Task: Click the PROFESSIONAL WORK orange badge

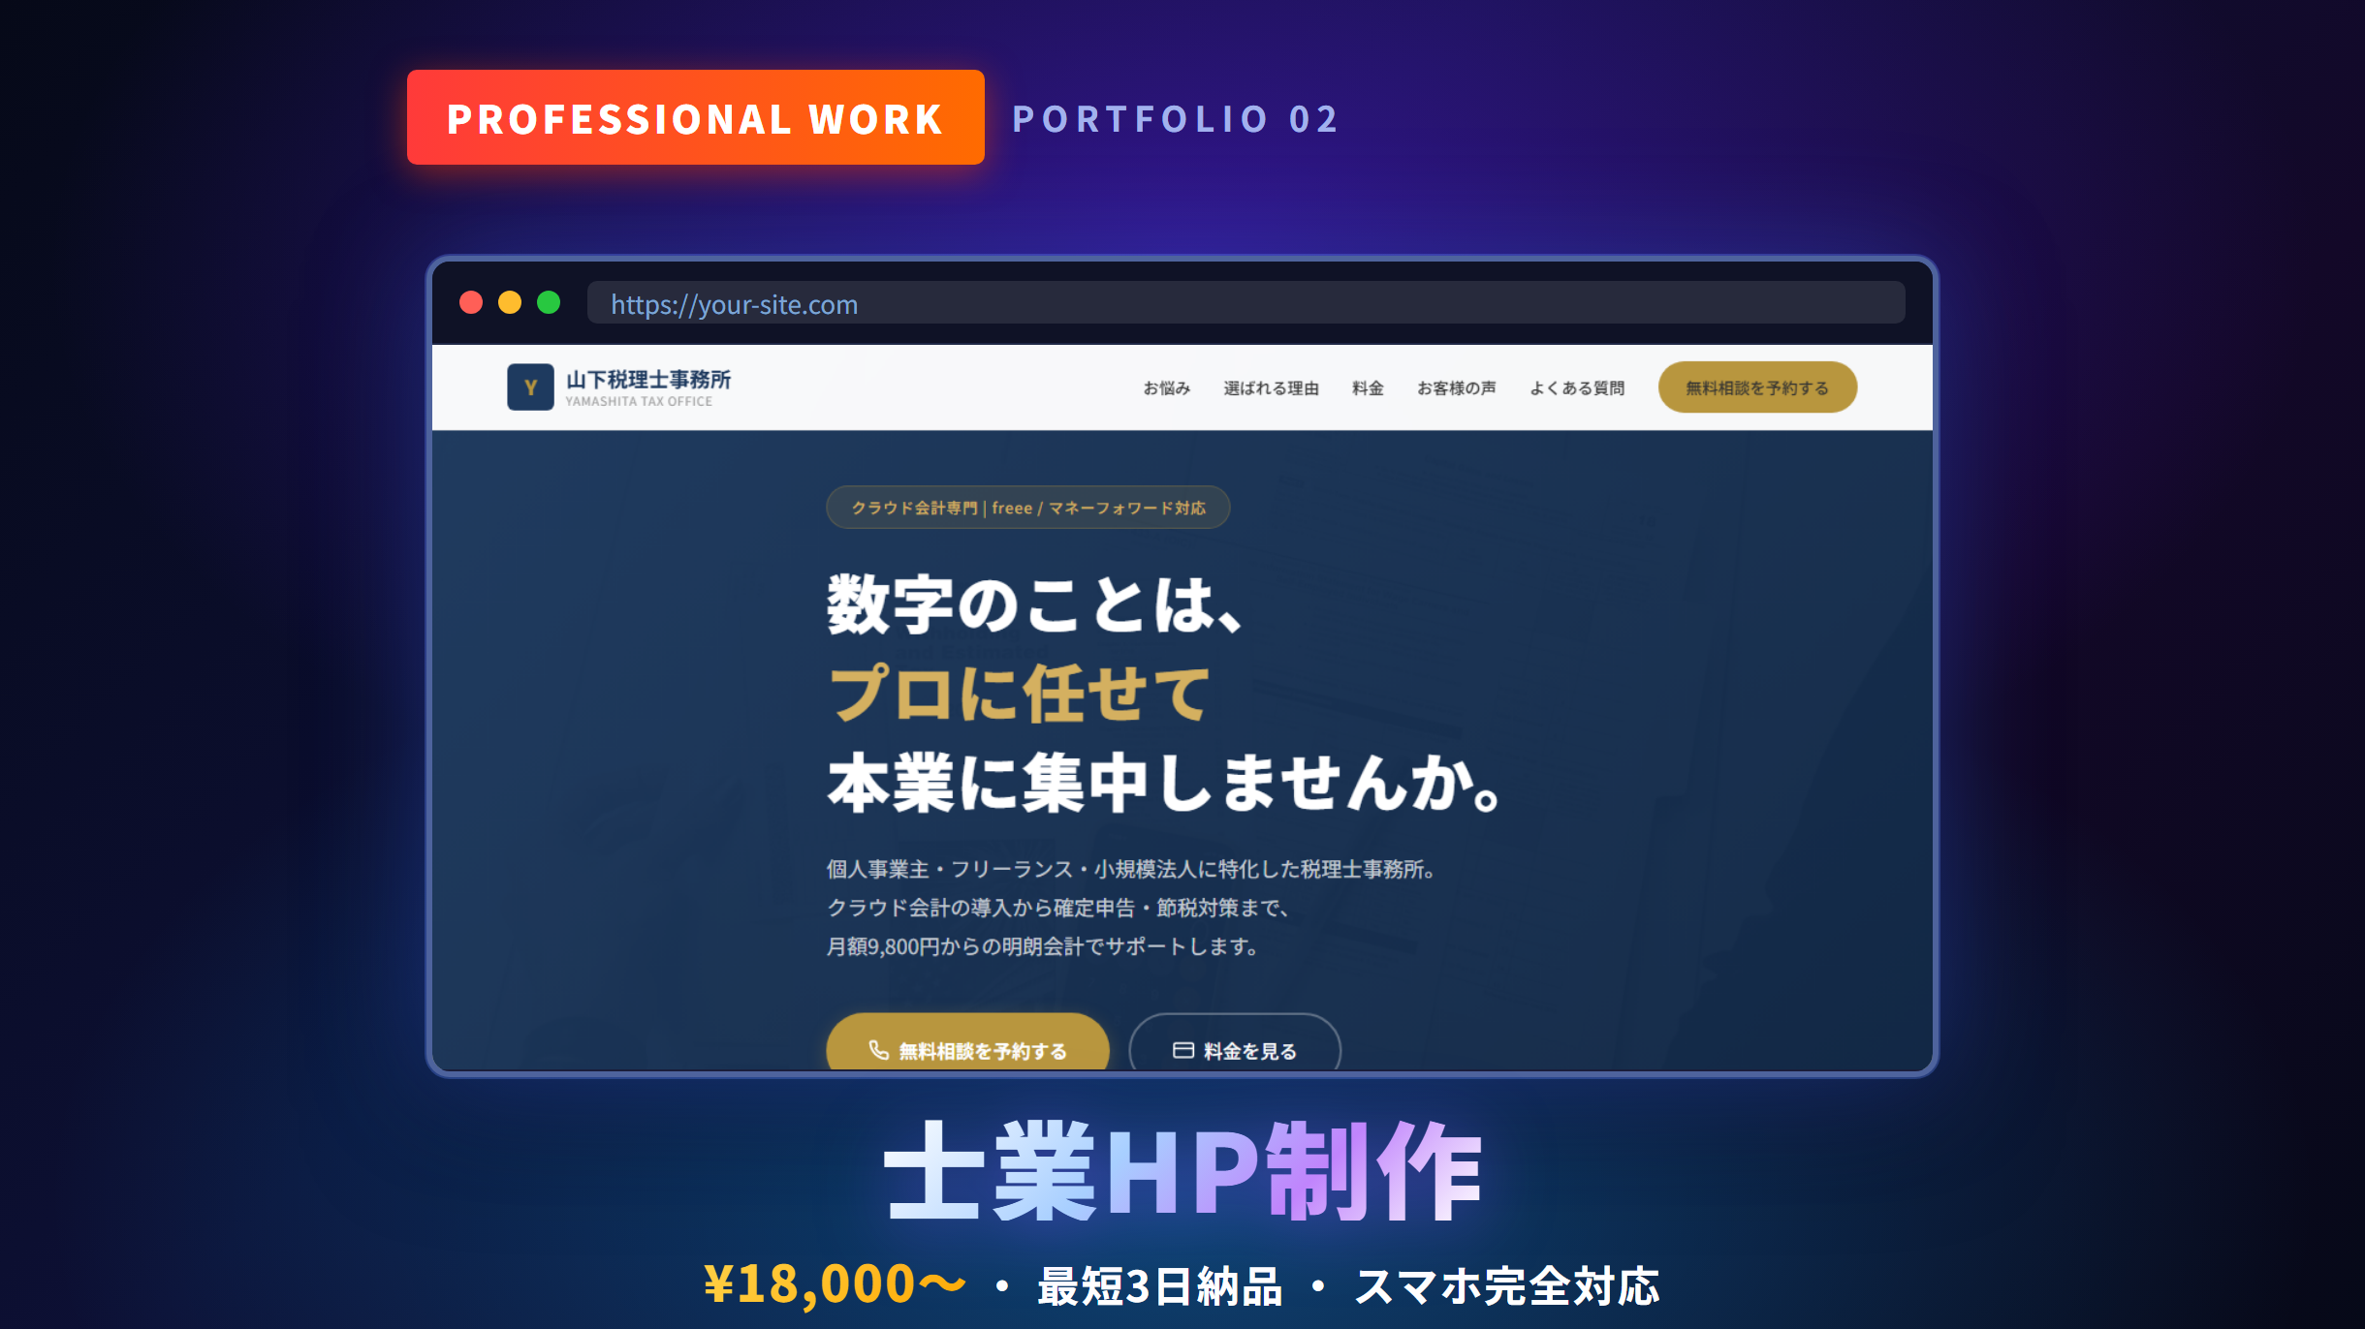Action: tap(696, 118)
